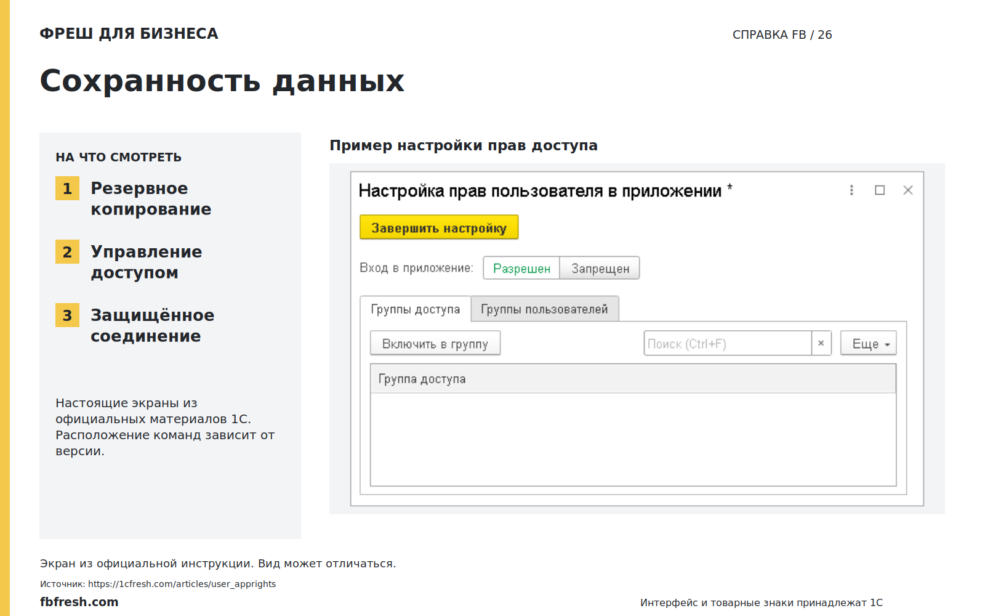This screenshot has height=616, width=985.
Task: Open the «Группы пользователей» tab
Action: click(x=544, y=309)
